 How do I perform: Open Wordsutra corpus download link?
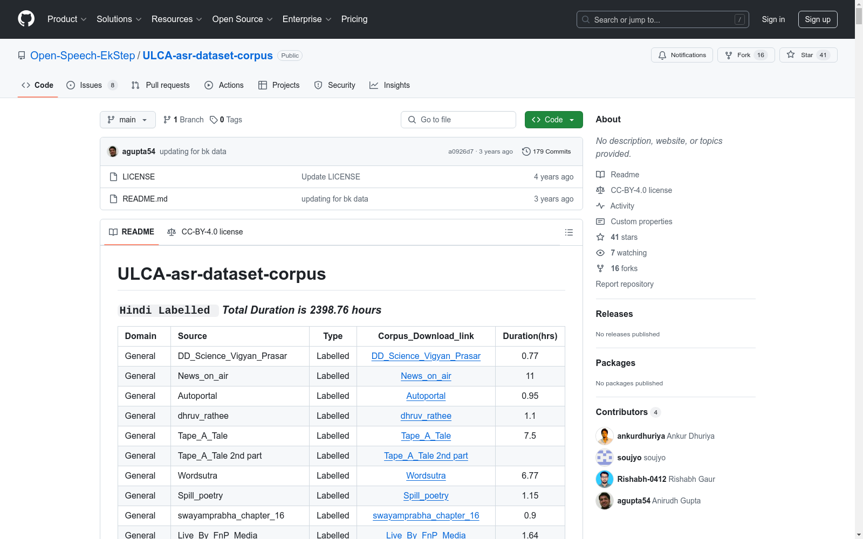pos(426,476)
